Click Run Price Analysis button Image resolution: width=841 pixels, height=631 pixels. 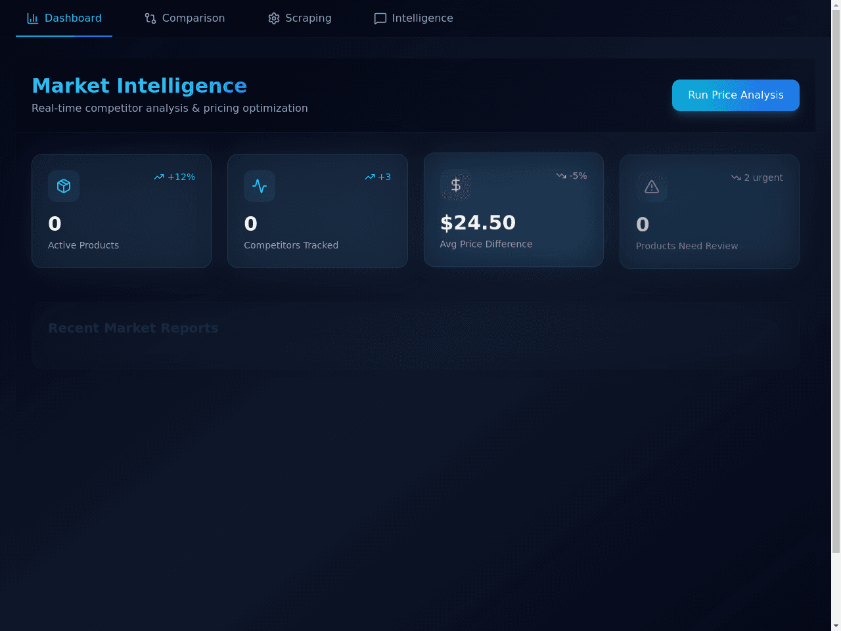(736, 95)
